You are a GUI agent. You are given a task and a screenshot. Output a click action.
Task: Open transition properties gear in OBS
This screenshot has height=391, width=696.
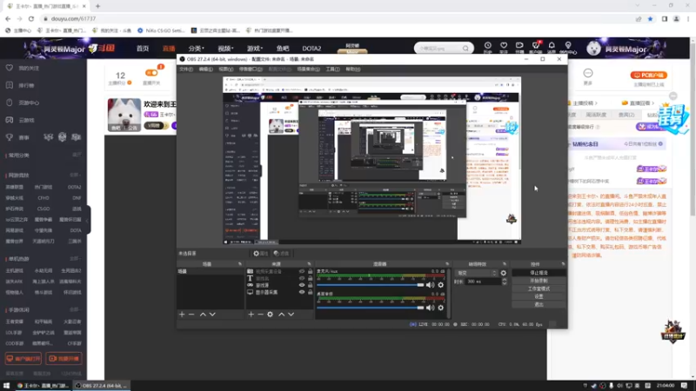[x=504, y=273]
